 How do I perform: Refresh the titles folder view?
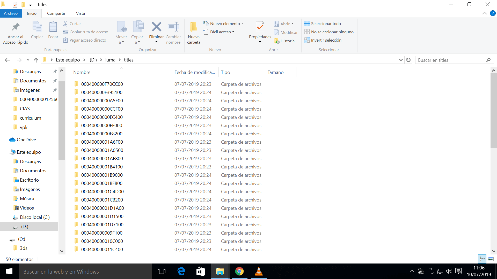[x=408, y=60]
